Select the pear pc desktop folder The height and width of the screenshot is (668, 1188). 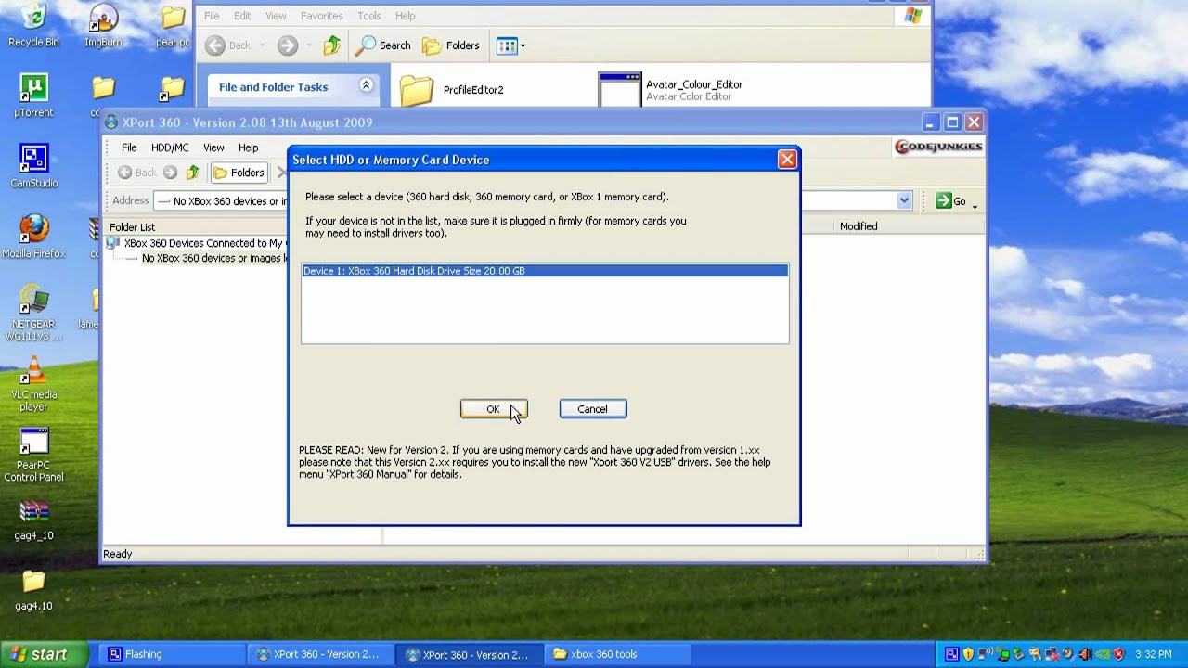[173, 25]
